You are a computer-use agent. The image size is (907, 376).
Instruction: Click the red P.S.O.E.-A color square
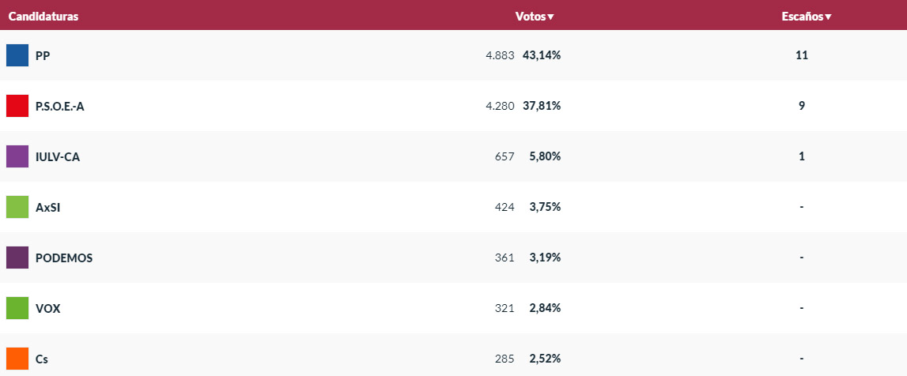click(x=17, y=106)
